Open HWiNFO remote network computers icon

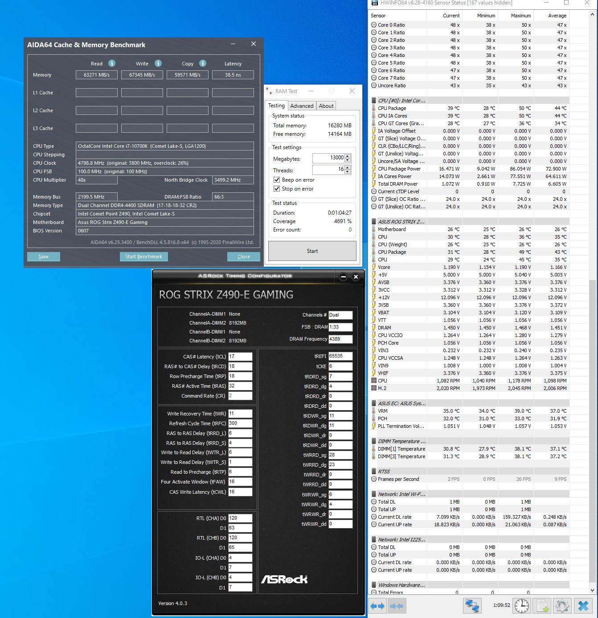point(472,606)
